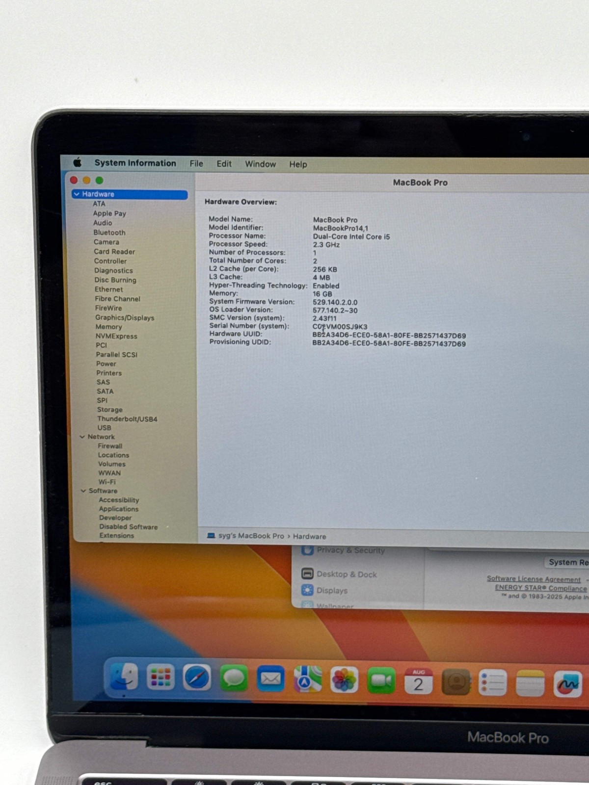Select Camera in the sidebar

pos(107,242)
